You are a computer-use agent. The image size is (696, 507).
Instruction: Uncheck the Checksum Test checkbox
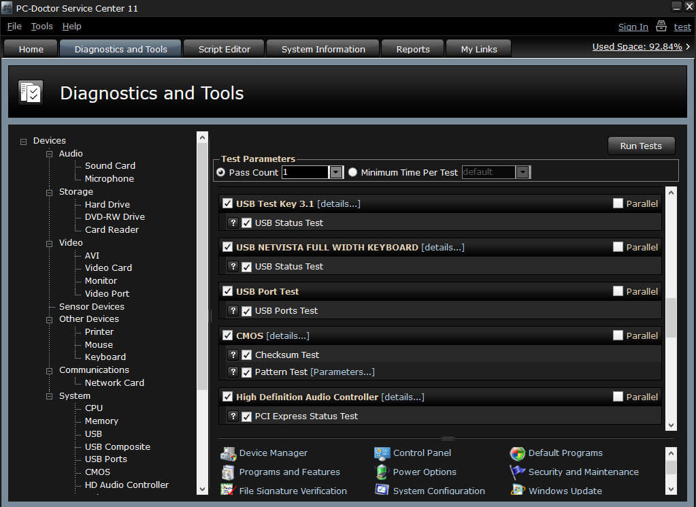(246, 355)
